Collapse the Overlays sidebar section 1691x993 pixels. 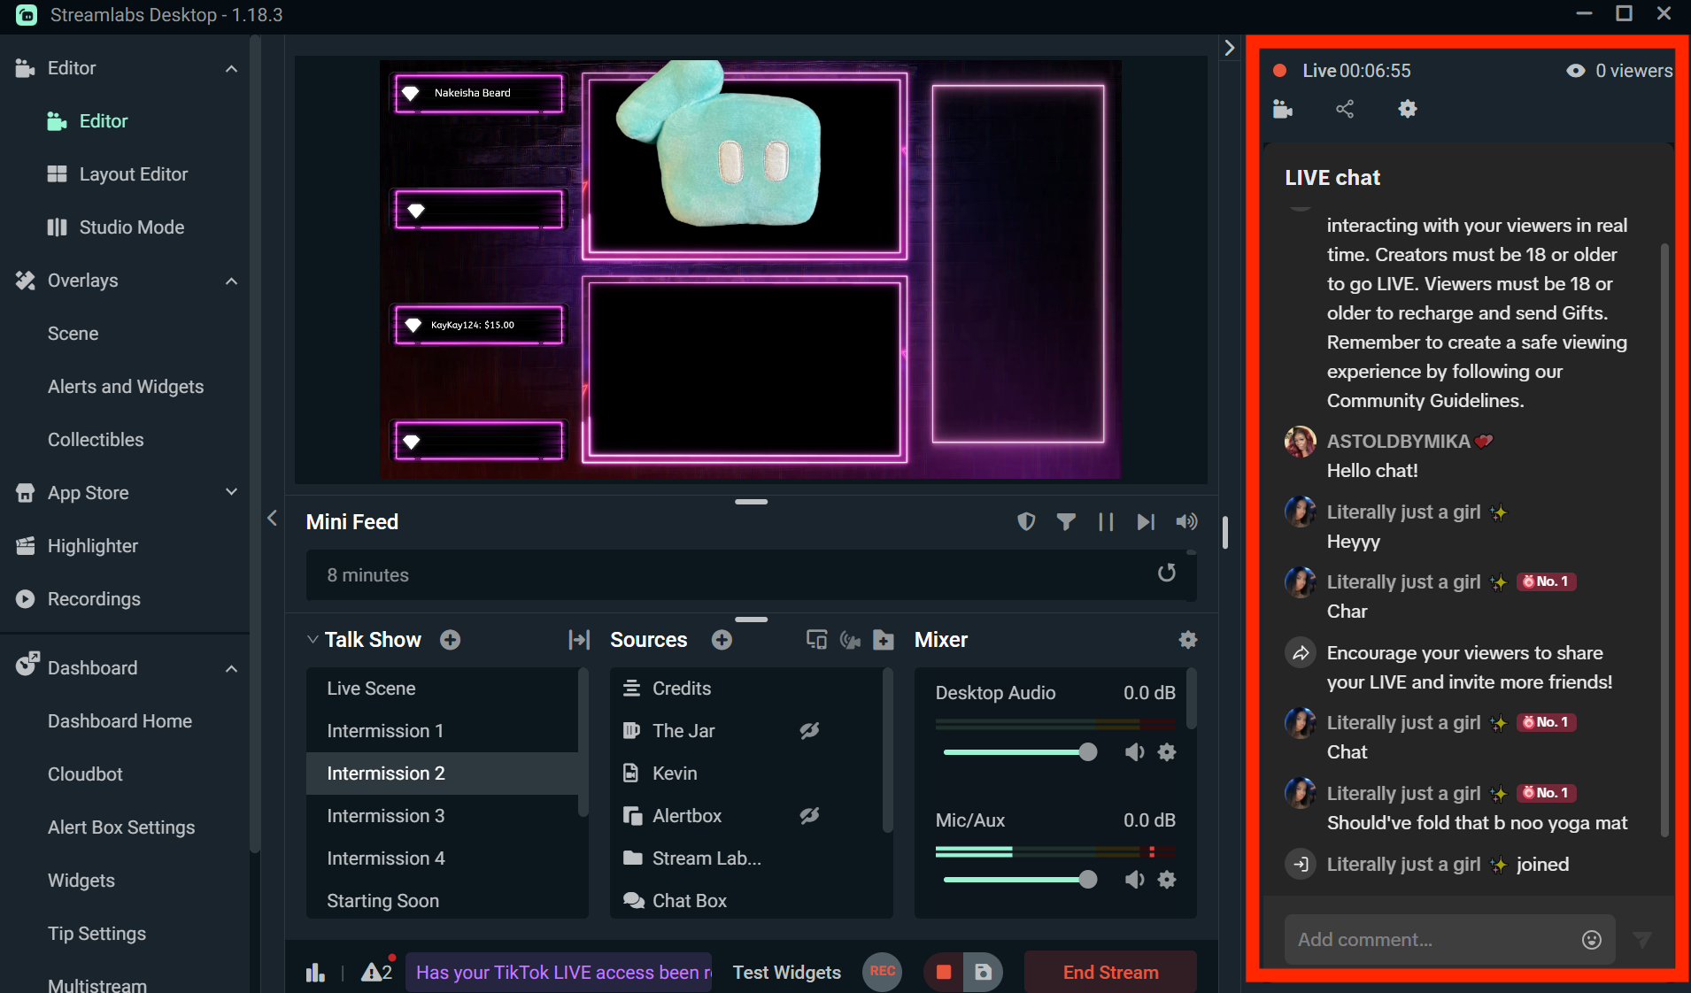tap(231, 281)
